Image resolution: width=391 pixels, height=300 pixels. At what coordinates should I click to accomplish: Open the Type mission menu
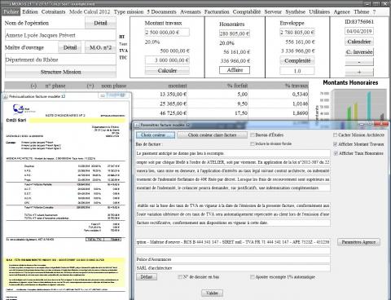[129, 11]
